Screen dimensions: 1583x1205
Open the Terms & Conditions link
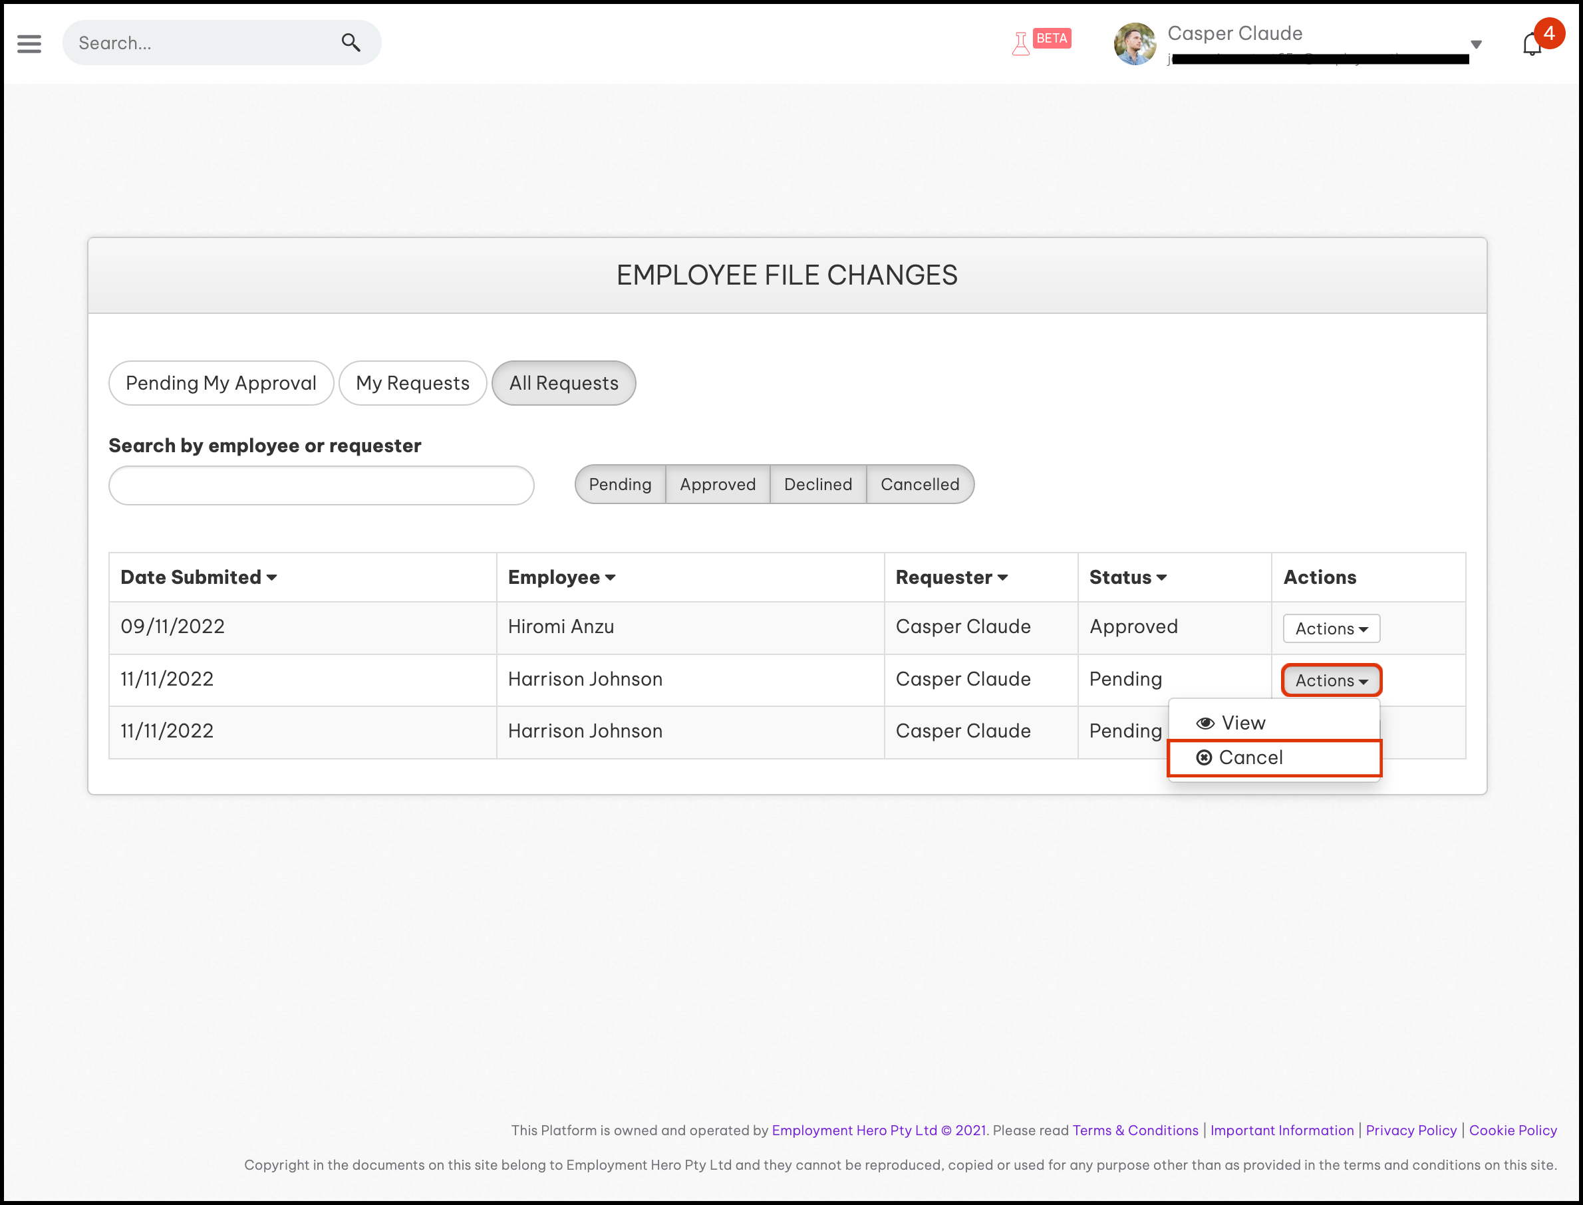coord(1135,1131)
